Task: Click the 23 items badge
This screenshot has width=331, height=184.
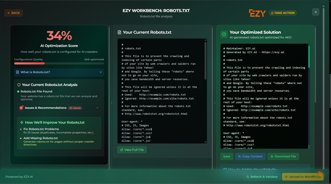Action: [x=75, y=108]
